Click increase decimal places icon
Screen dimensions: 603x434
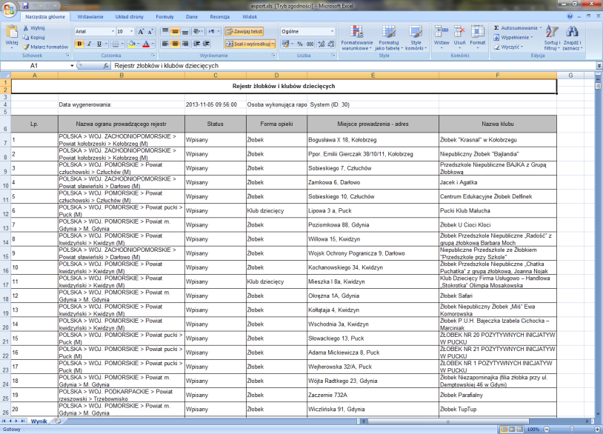pos(322,44)
